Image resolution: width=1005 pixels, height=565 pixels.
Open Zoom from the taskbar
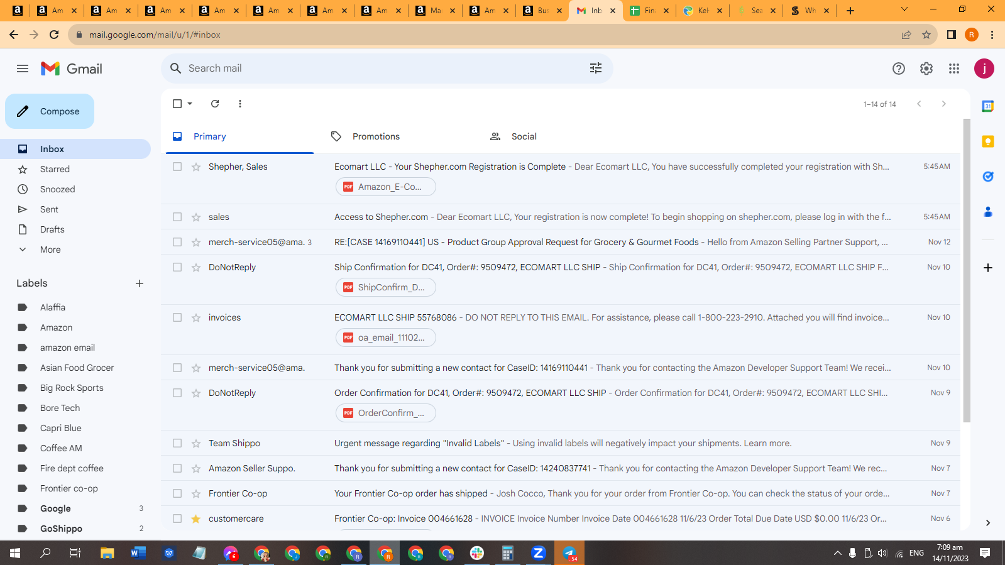[x=539, y=553]
